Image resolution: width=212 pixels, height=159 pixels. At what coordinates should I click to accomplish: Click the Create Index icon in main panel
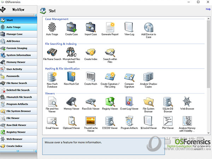coord(91,52)
